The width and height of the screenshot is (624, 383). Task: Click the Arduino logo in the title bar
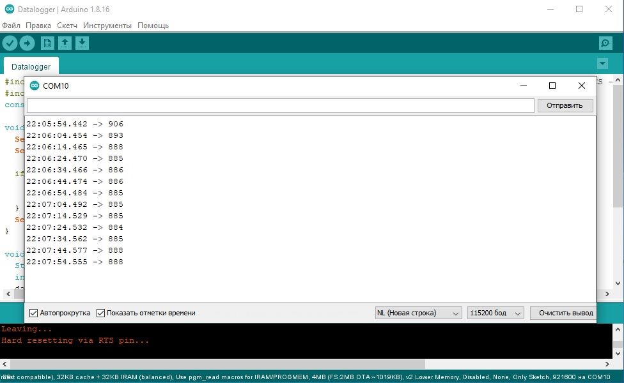coord(8,9)
